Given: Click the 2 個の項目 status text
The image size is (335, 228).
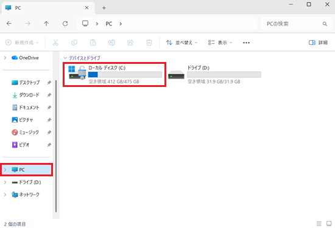Looking at the screenshot, I should [15, 224].
